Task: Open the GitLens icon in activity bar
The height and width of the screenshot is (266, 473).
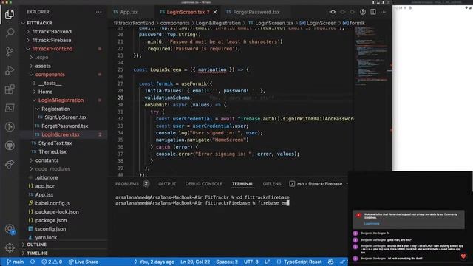Action: pyautogui.click(x=10, y=126)
